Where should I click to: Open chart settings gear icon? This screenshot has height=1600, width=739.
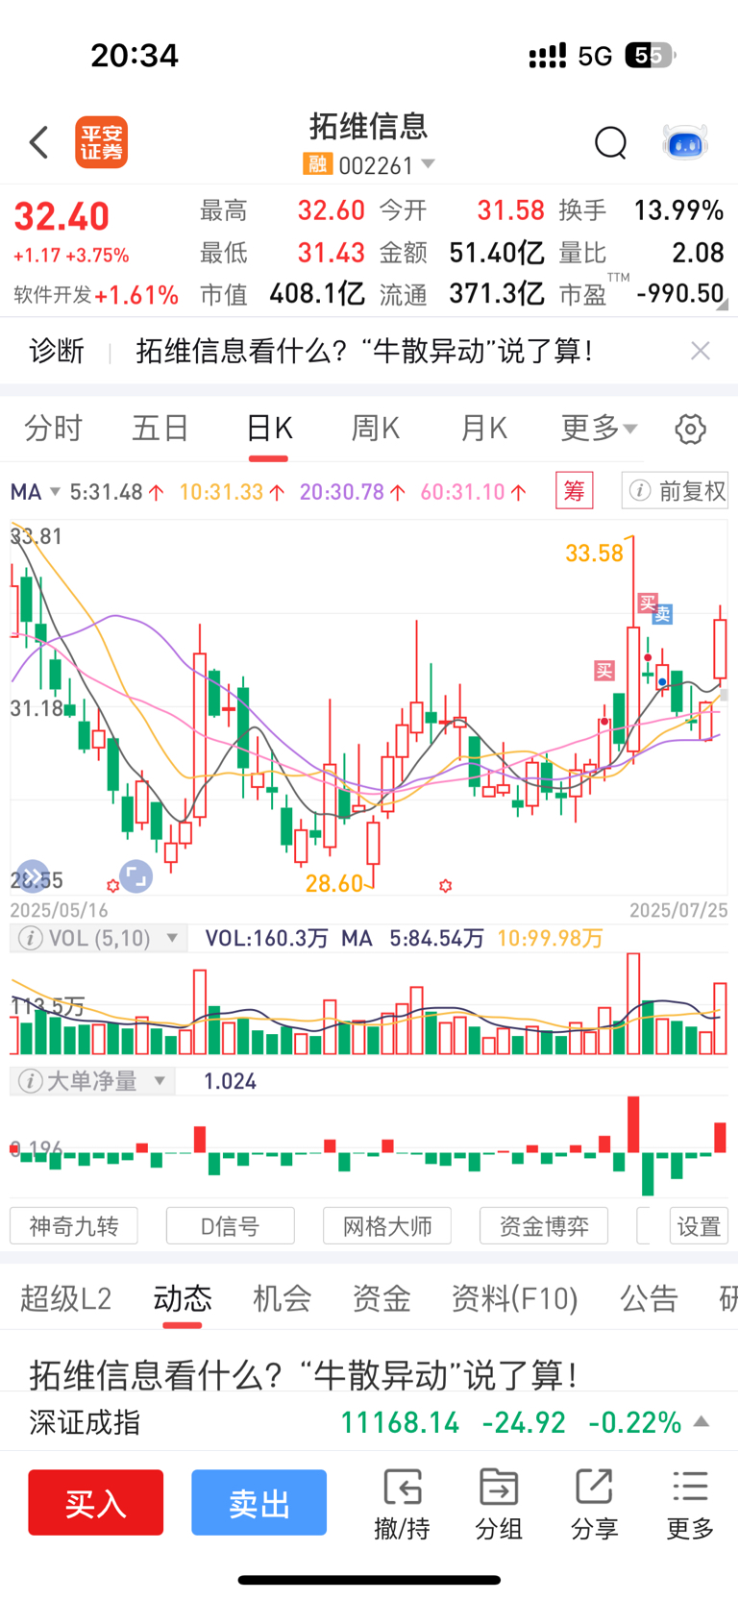pyautogui.click(x=690, y=429)
